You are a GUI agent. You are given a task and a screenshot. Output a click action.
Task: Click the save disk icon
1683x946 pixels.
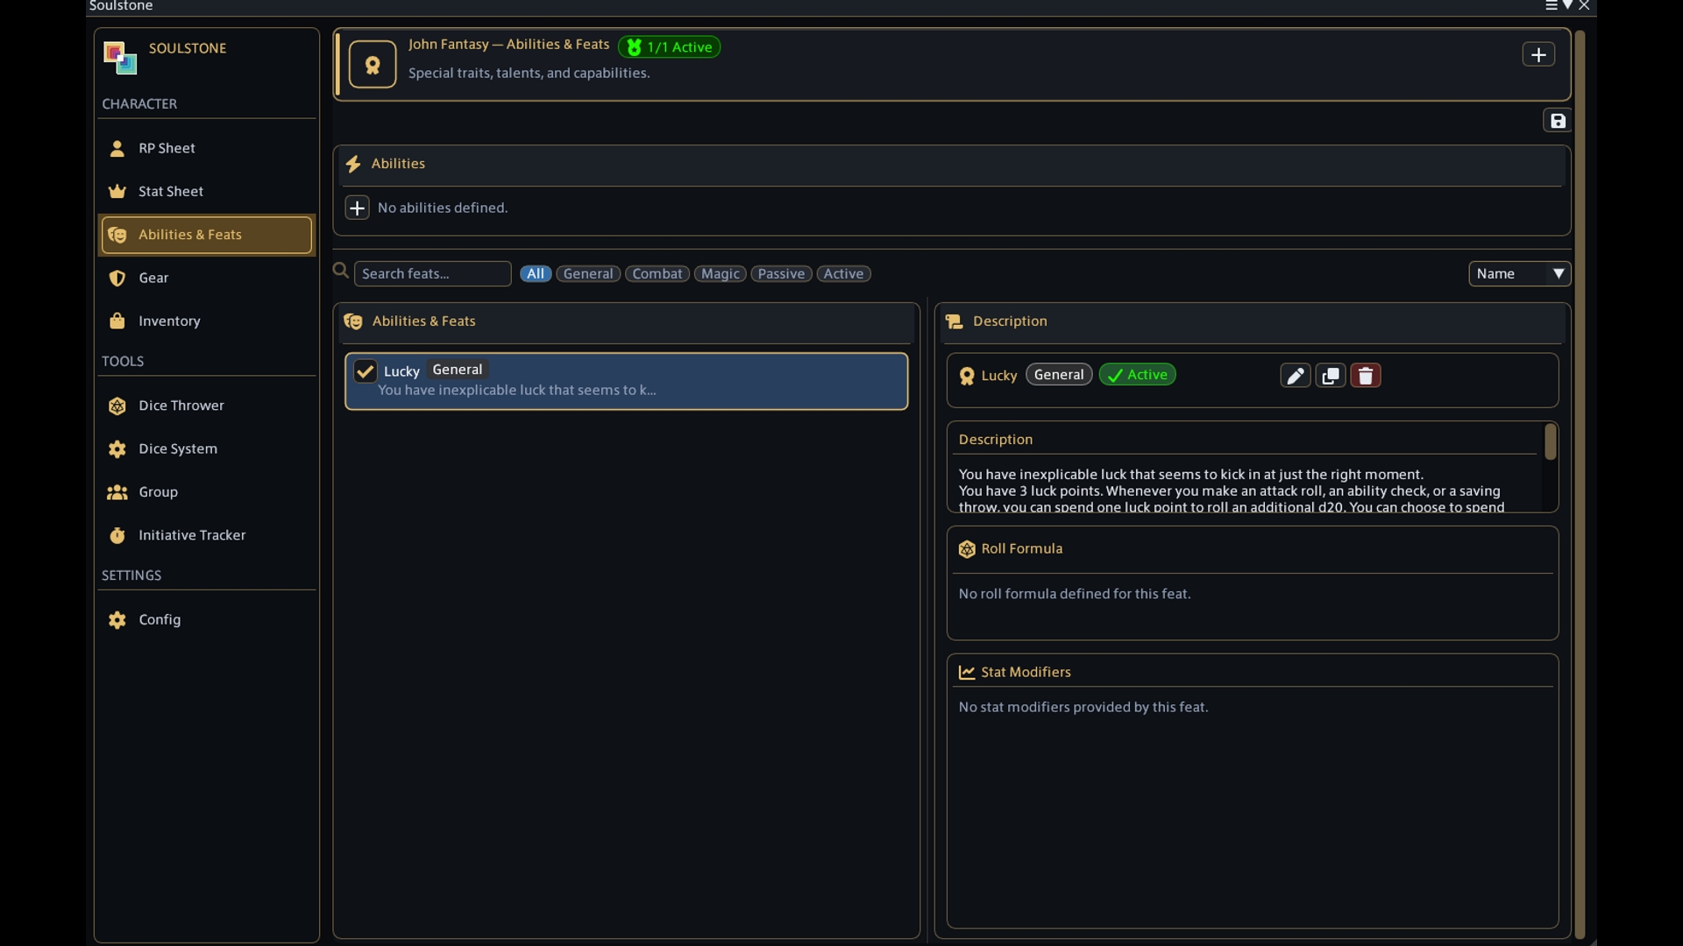(1557, 121)
